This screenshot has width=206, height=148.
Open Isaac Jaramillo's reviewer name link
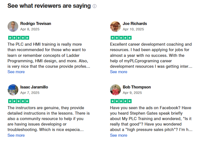[x=34, y=87]
